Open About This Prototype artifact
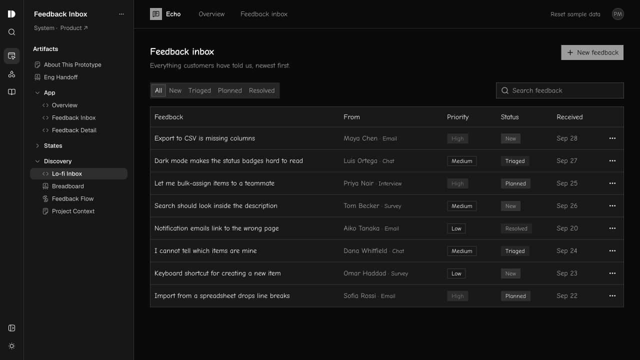 tap(79, 64)
